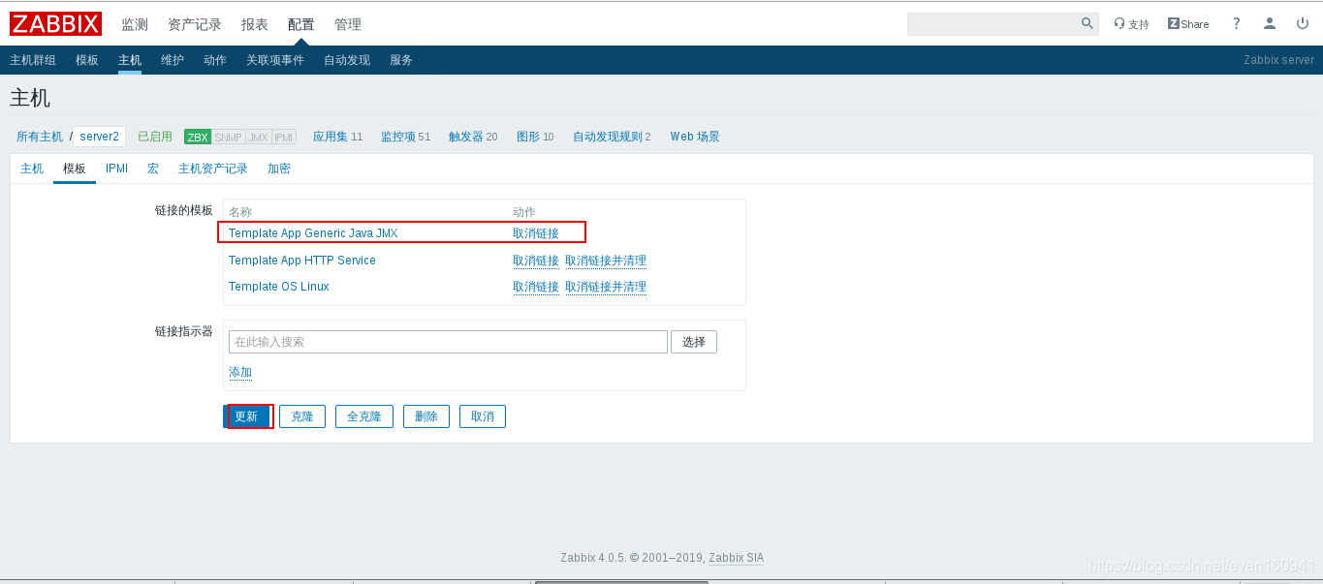Click the IPMI availability badge
Screen dimensions: 1323x584
coord(284,138)
